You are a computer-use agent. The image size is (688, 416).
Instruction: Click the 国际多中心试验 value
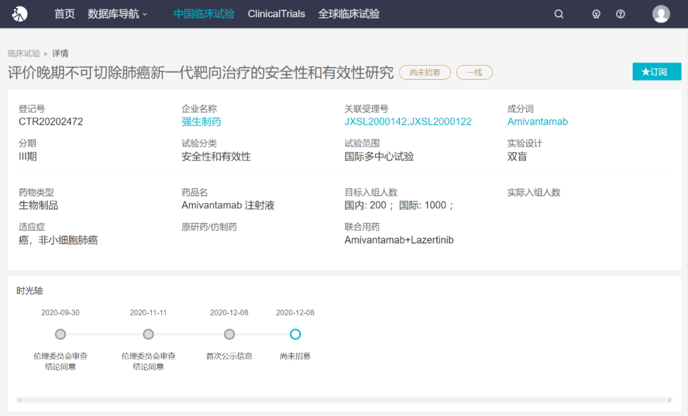pyautogui.click(x=378, y=157)
